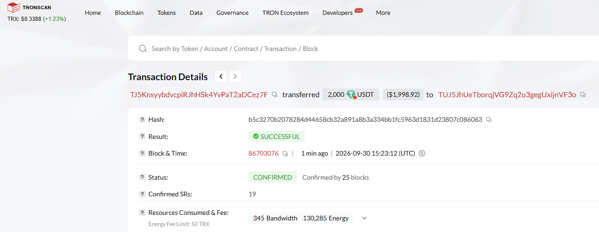Open recipient address TUJ5JhUeTborqj link
Viewport: 599px width, 232px height.
[507, 94]
